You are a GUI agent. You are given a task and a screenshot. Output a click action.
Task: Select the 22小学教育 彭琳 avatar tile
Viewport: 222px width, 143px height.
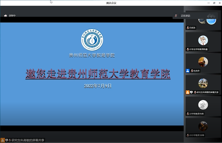point(203,126)
